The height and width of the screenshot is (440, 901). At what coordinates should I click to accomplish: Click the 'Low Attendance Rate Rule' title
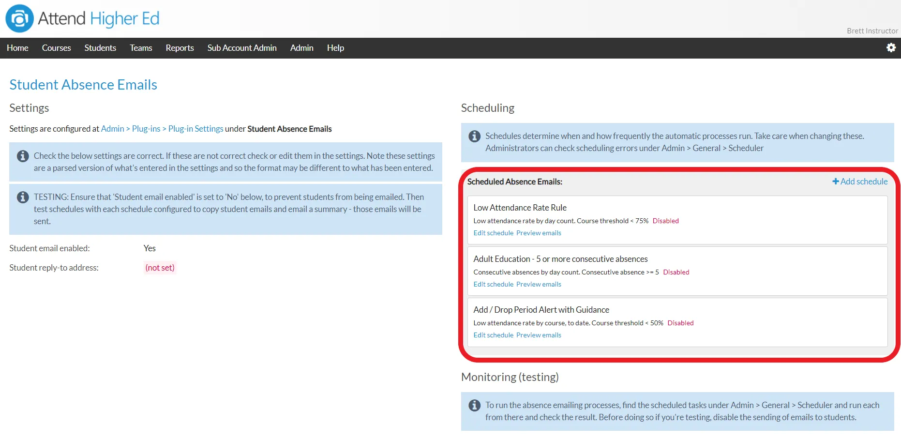(520, 208)
